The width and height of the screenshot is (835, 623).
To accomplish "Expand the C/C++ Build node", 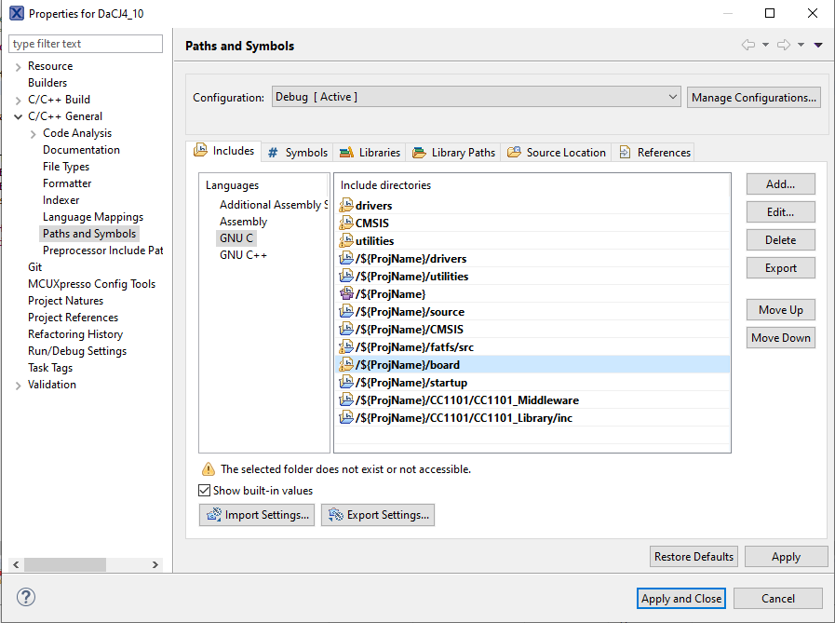I will click(x=18, y=101).
